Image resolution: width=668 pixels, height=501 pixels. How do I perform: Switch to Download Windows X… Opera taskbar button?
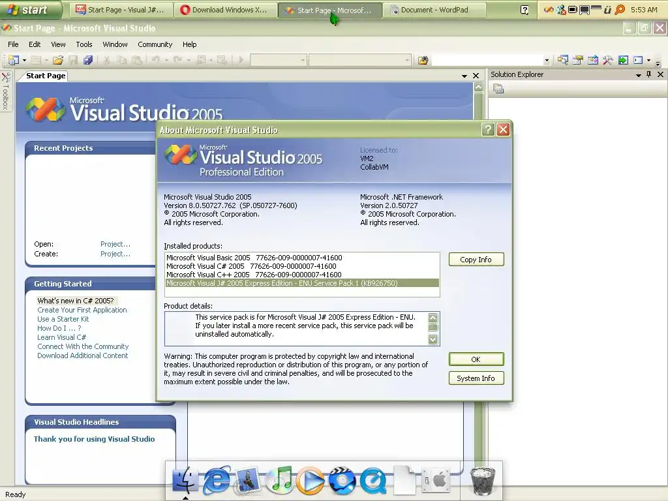[225, 10]
